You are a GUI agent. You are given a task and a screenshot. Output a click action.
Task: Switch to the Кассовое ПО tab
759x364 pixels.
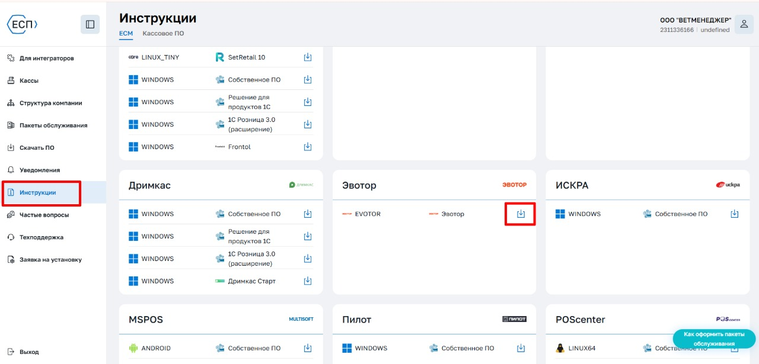click(163, 33)
